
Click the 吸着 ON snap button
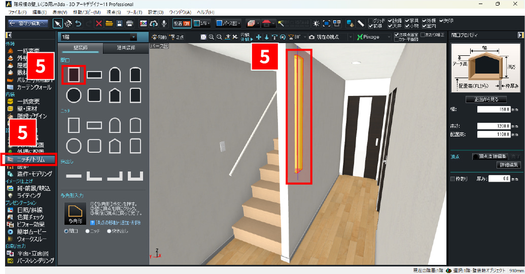coord(182,23)
